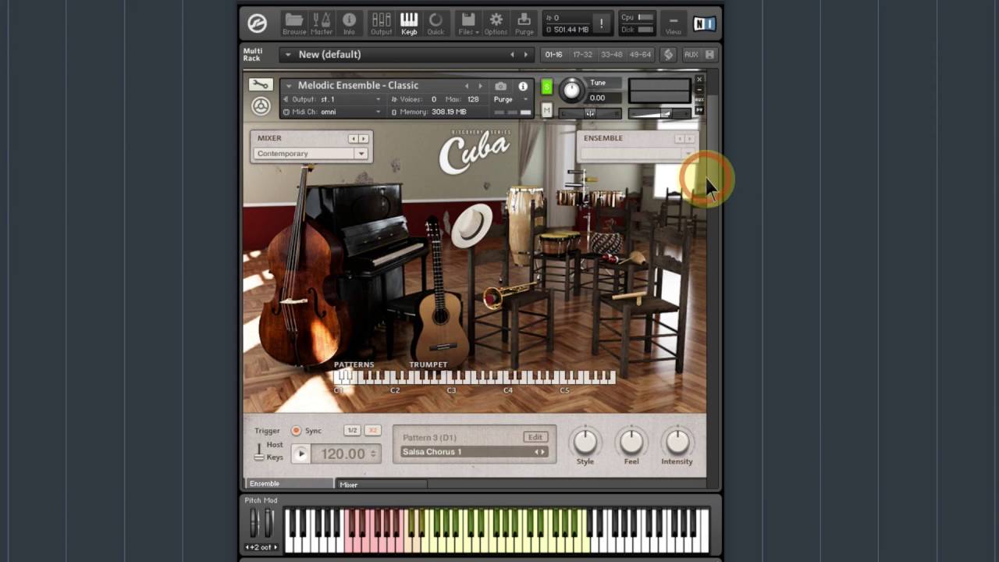Select next instrument preset arrow
The height and width of the screenshot is (562, 999).
click(x=480, y=86)
